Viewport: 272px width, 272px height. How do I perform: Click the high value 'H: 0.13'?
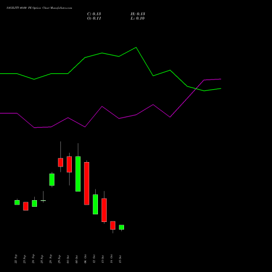138,14
